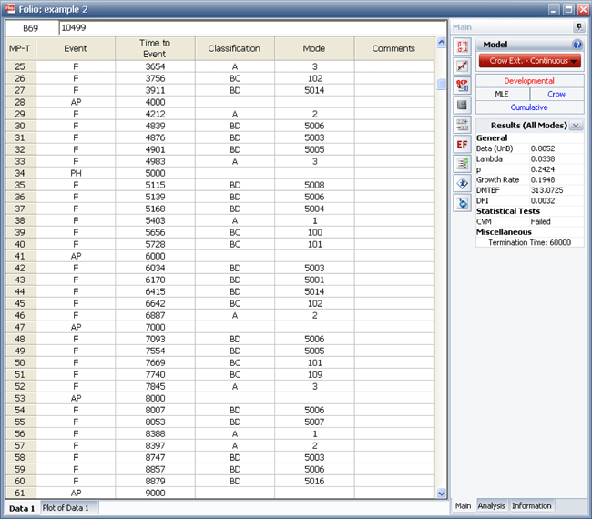
Task: Click the MLE analysis method option
Action: (x=502, y=94)
